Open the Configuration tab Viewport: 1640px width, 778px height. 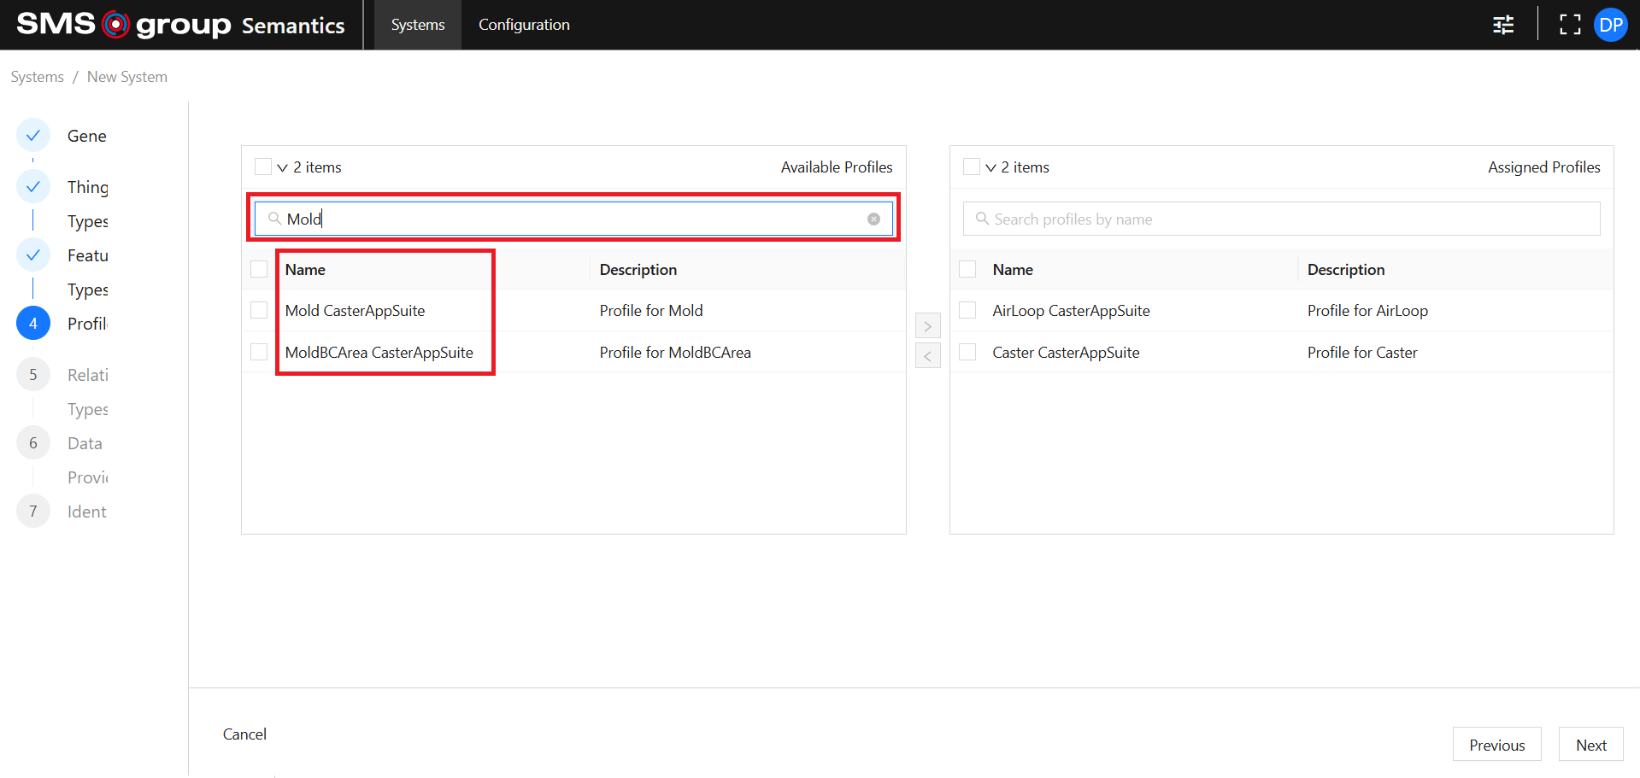click(x=524, y=25)
